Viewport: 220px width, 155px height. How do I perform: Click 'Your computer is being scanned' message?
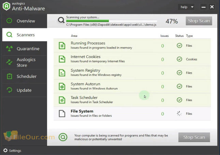tap(121, 137)
